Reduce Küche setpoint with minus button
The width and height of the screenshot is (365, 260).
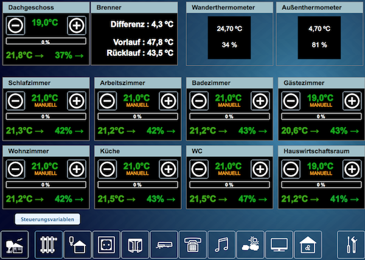(107, 169)
